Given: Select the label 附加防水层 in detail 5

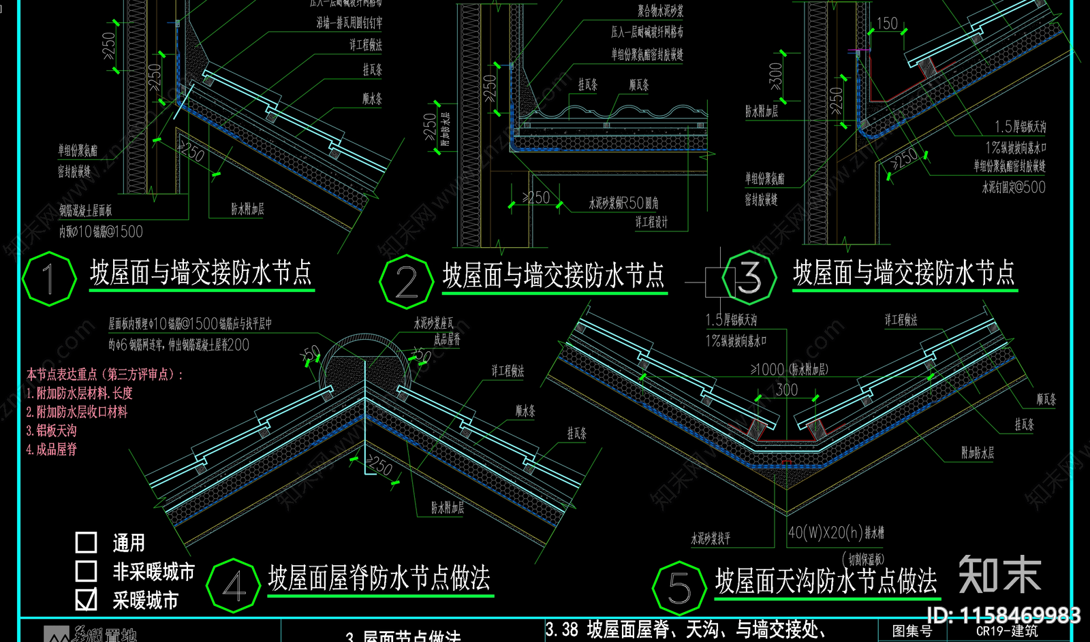Looking at the screenshot, I should [x=978, y=453].
